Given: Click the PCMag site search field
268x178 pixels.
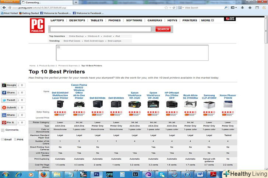Looking at the screenshot, I should (x=100, y=29).
